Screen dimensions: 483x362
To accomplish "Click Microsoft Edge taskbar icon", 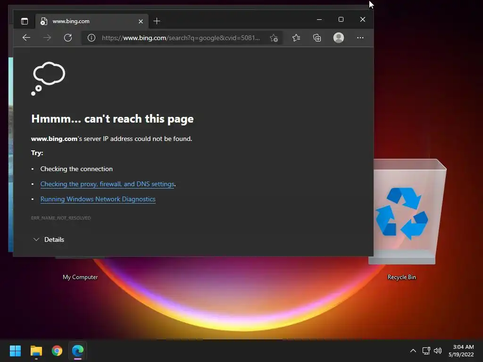I will pos(78,351).
